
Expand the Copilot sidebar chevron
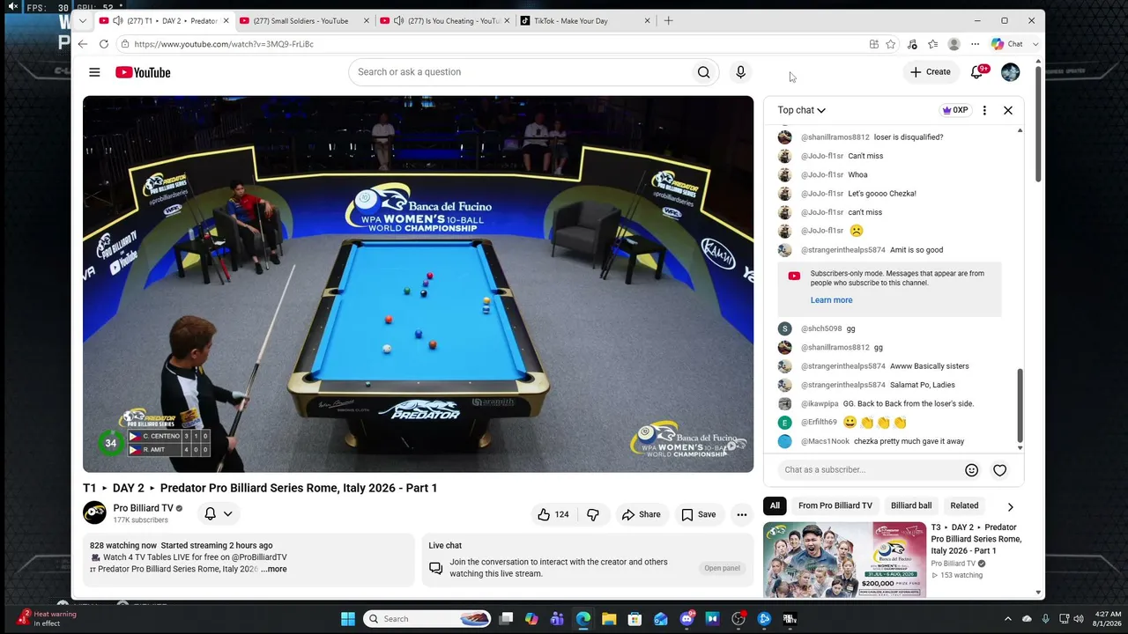(x=1035, y=44)
